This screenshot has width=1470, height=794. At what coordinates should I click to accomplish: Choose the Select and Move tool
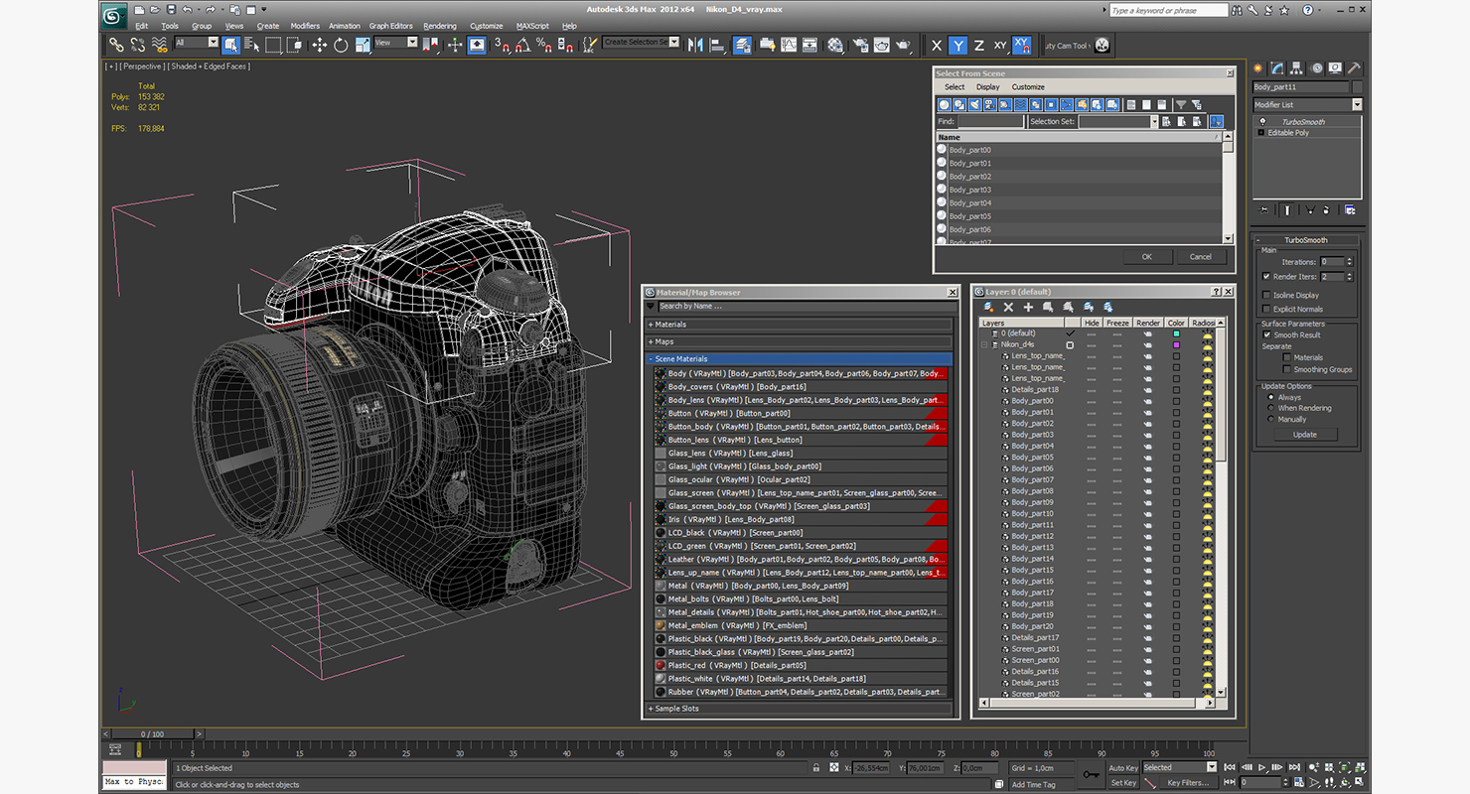319,45
